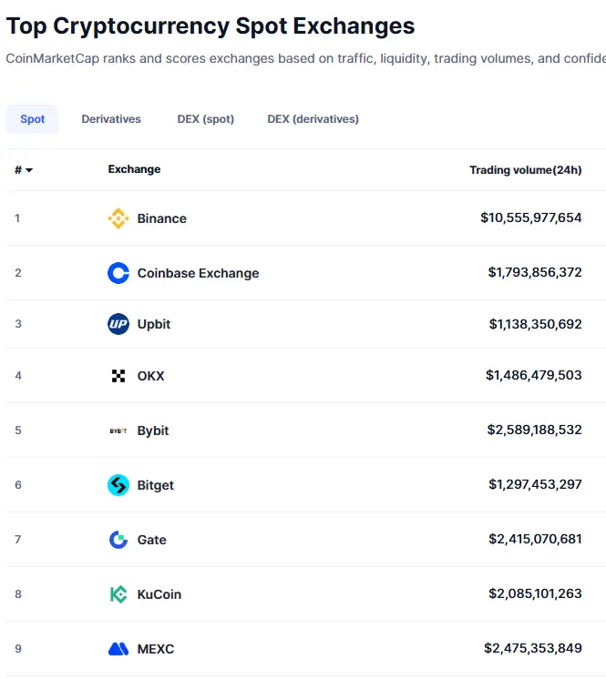Click the Upbit logo icon
This screenshot has height=679, width=606.
click(118, 324)
